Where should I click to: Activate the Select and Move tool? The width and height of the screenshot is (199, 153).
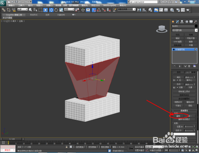(51, 10)
